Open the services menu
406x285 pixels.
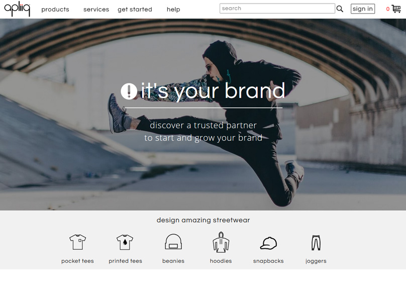tap(96, 10)
